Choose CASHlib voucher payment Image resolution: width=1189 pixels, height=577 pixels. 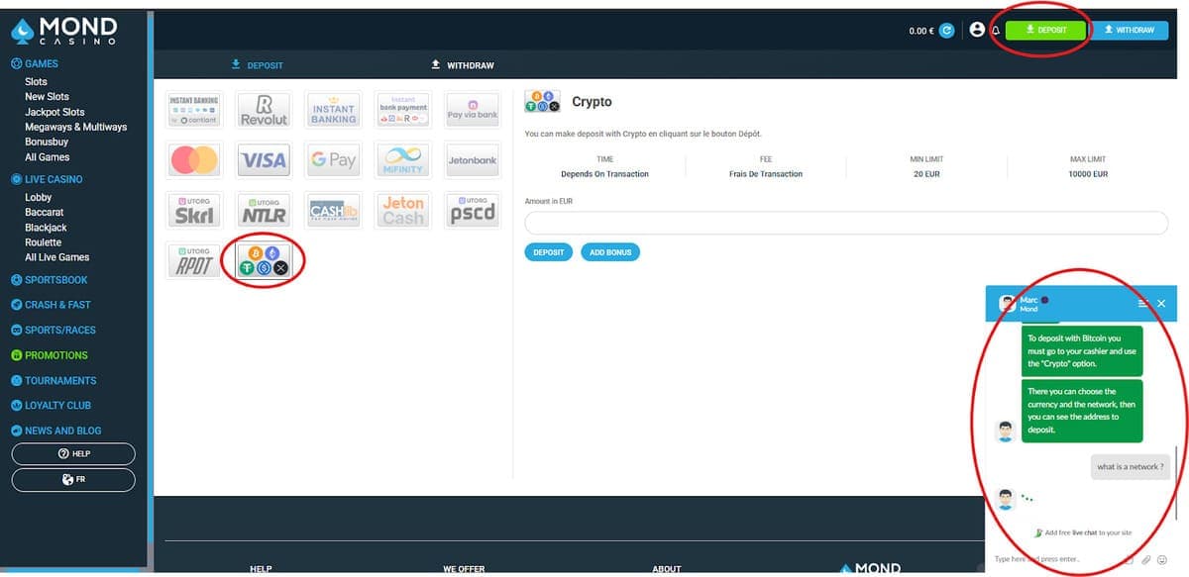click(333, 210)
